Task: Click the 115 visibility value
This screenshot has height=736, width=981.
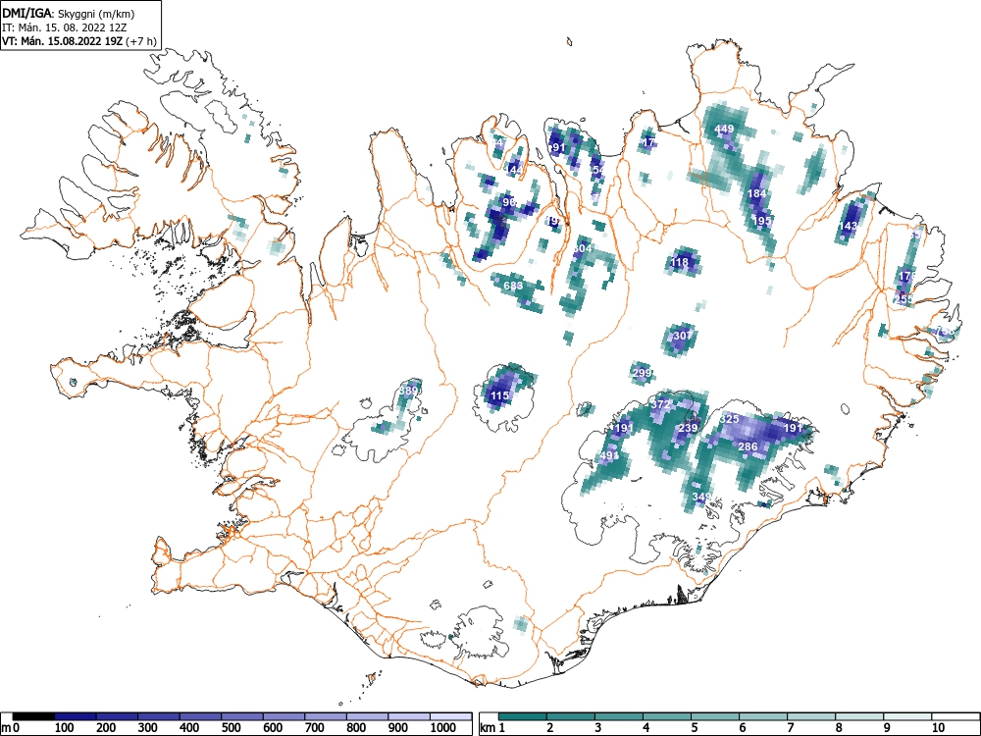Action: pyautogui.click(x=499, y=394)
